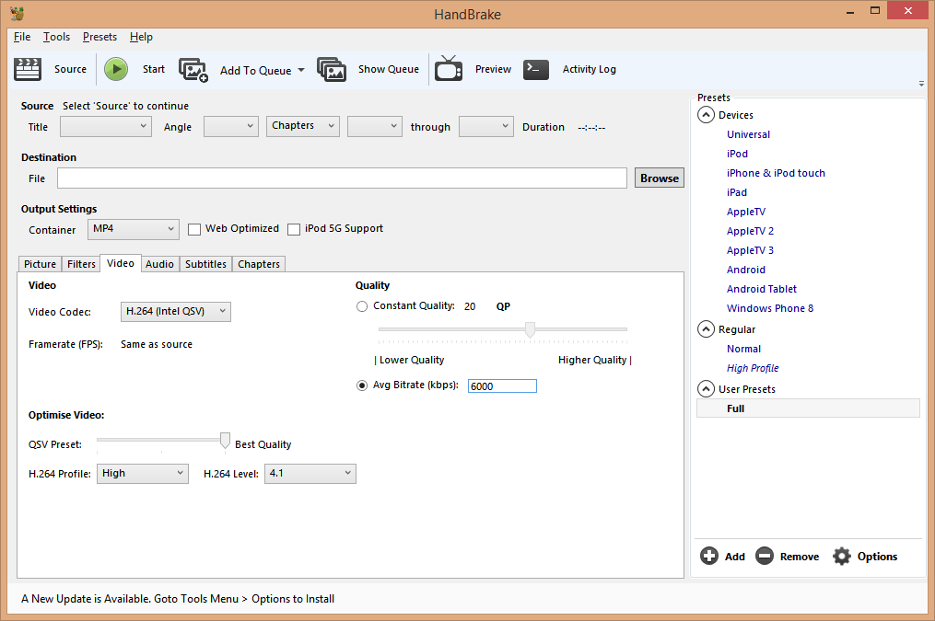Image resolution: width=935 pixels, height=621 pixels.
Task: Tick the iPod 5G Support checkbox
Action: [294, 229]
